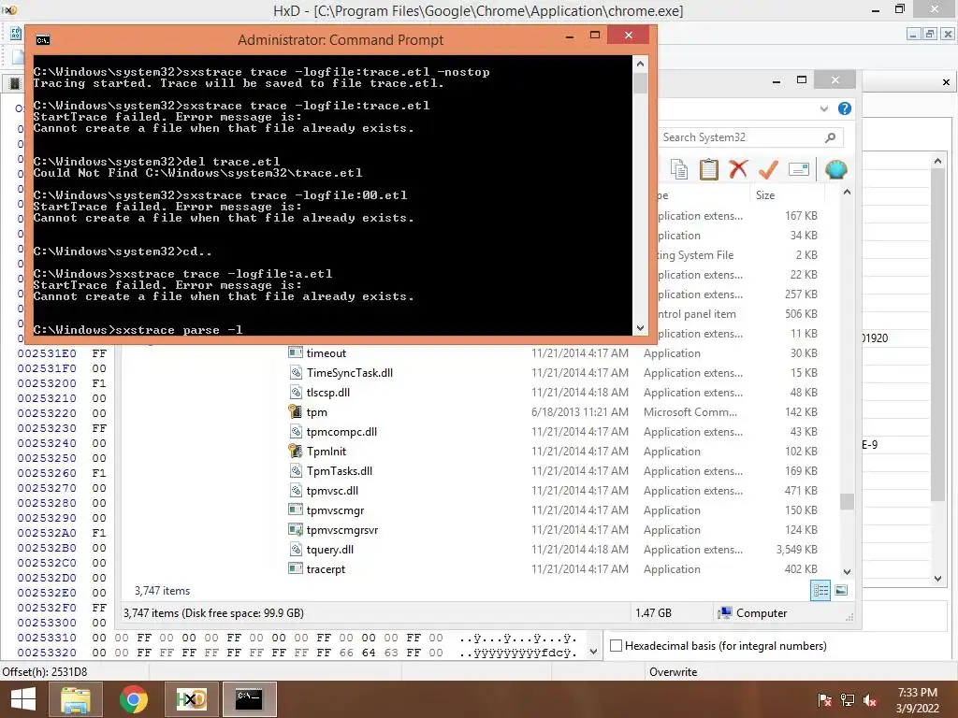Select the timeout file

point(327,353)
